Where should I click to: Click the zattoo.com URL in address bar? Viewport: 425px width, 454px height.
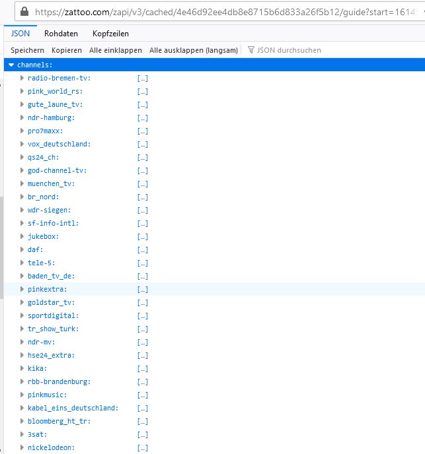pos(226,12)
